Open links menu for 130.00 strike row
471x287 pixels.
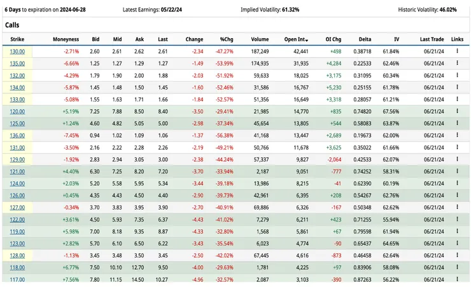(x=457, y=51)
